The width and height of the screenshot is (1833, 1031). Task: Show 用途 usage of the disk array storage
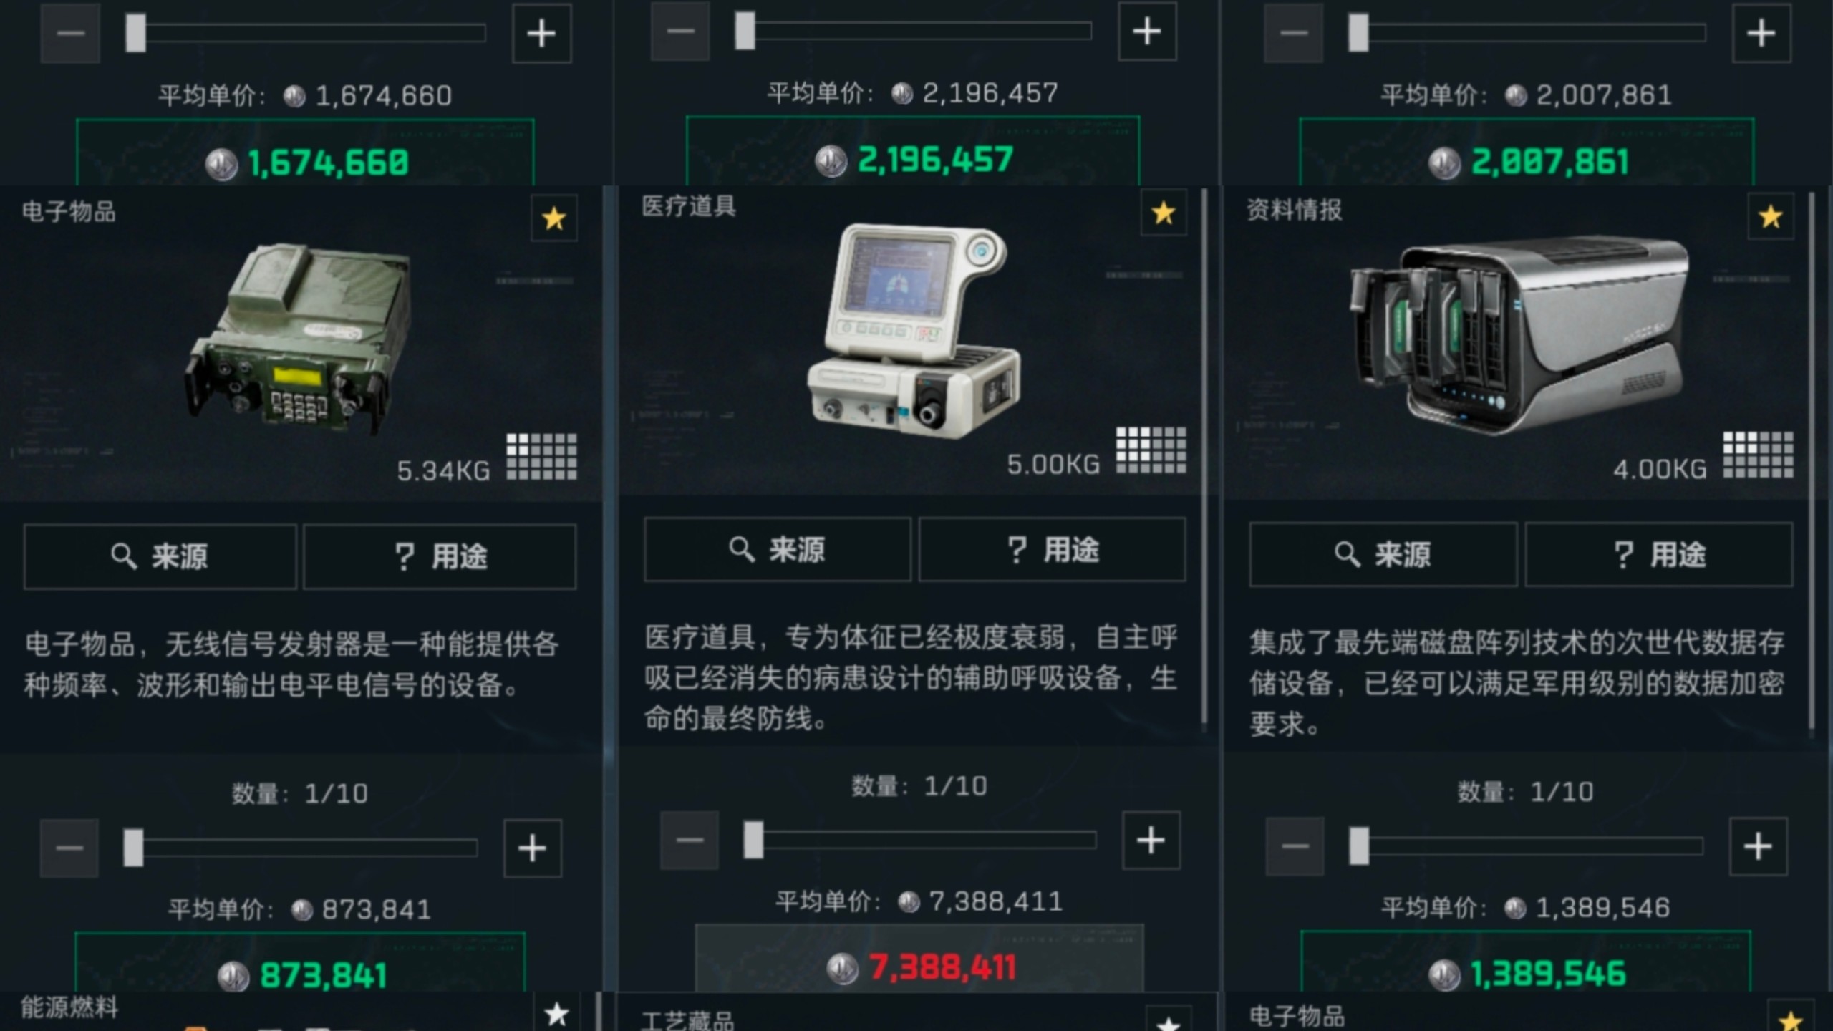tap(1659, 555)
